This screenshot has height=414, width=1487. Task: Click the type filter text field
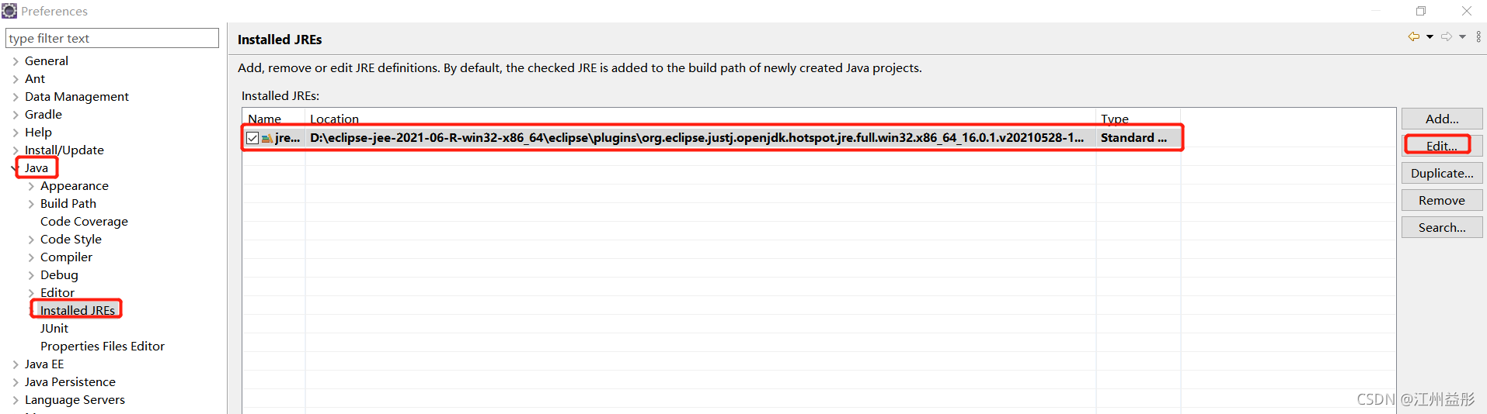point(112,38)
